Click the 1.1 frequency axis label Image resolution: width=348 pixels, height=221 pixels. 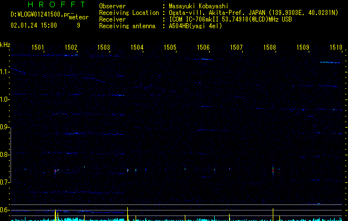coord(5,72)
